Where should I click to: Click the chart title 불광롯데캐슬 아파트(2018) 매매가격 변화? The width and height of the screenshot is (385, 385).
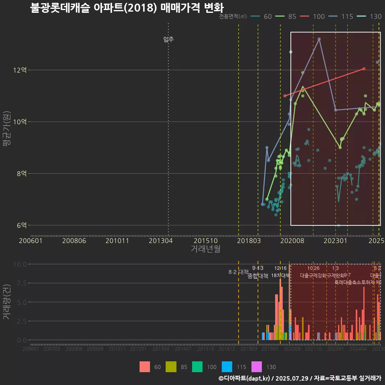[127, 8]
